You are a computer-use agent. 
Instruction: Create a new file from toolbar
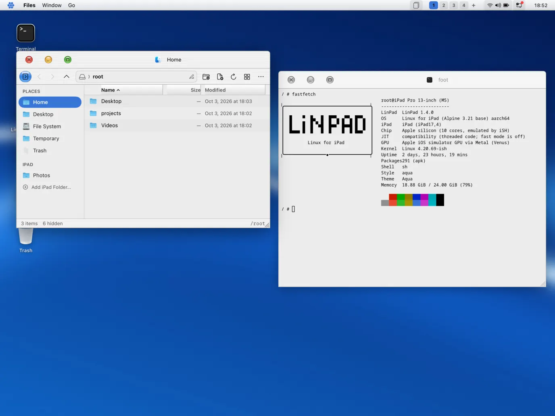[x=220, y=77]
